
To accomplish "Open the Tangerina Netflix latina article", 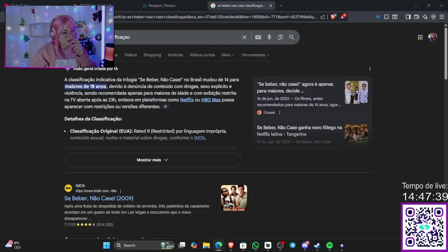I will (299, 131).
